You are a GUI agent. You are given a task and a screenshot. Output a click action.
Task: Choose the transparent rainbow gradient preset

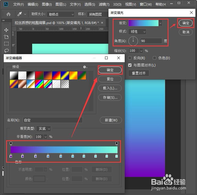click(x=48, y=84)
